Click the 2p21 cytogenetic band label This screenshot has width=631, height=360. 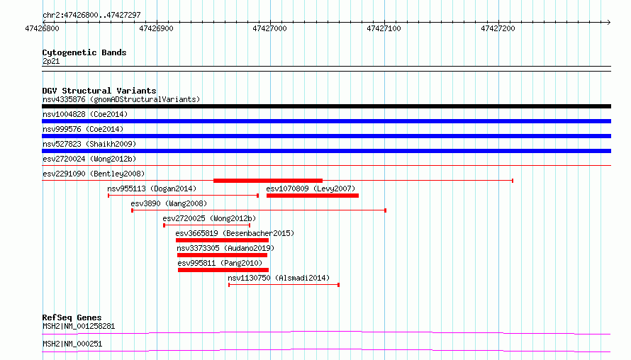[51, 61]
